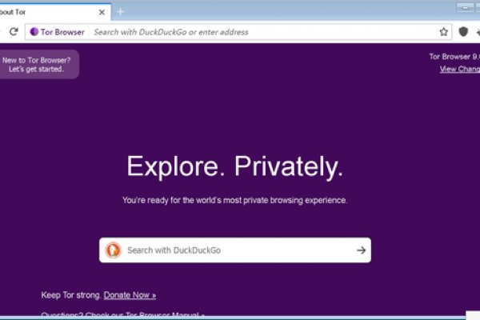Minimize the browser window
480x320 pixels.
(465, 7)
